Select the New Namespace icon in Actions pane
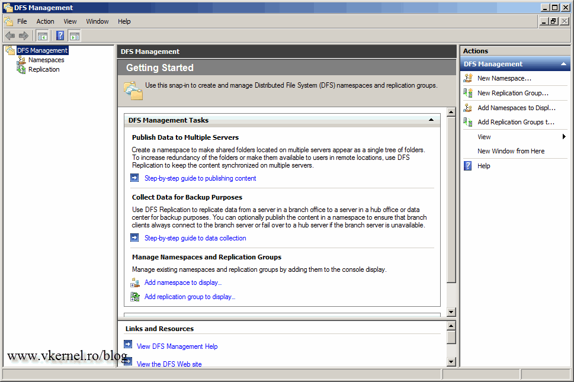Screen dimensions: 574x382 tap(469, 78)
